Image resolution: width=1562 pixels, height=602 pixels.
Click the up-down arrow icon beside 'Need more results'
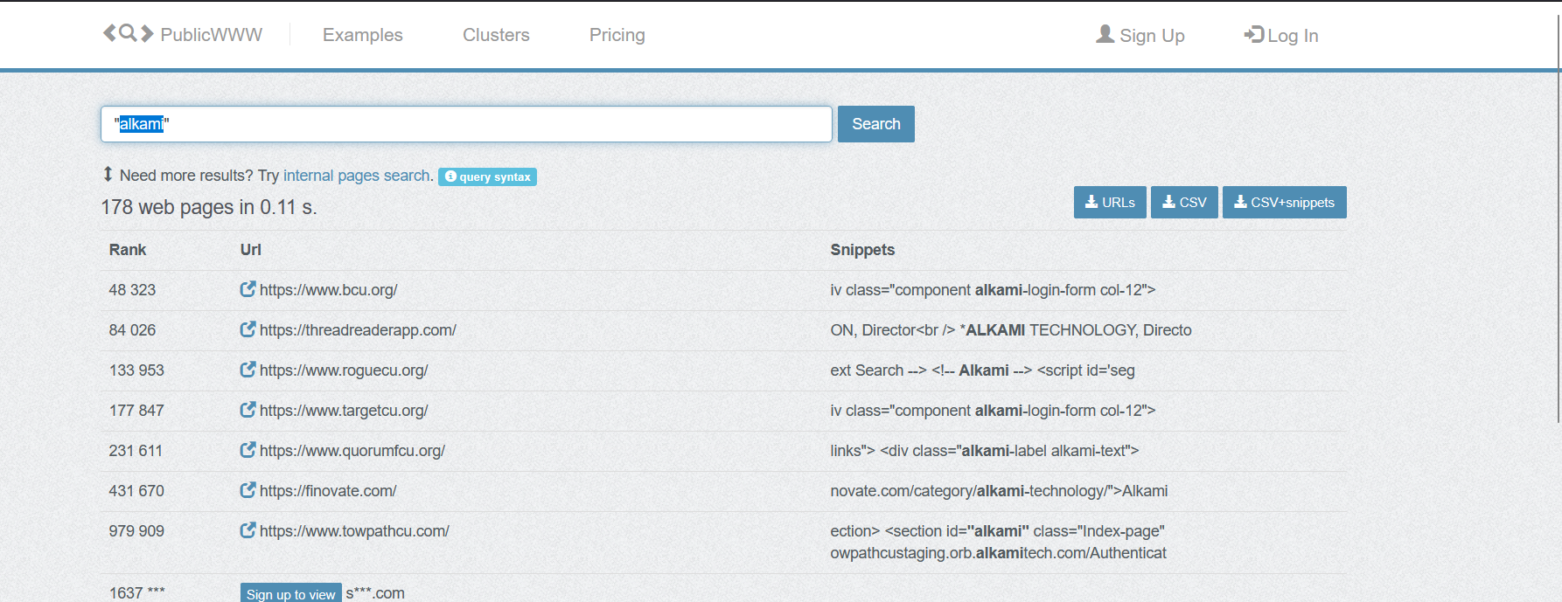click(108, 175)
